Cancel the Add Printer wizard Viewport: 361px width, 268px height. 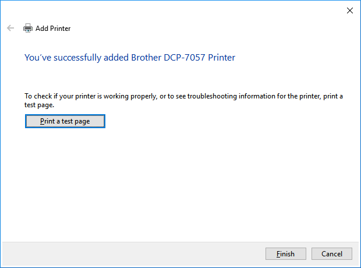coord(331,254)
